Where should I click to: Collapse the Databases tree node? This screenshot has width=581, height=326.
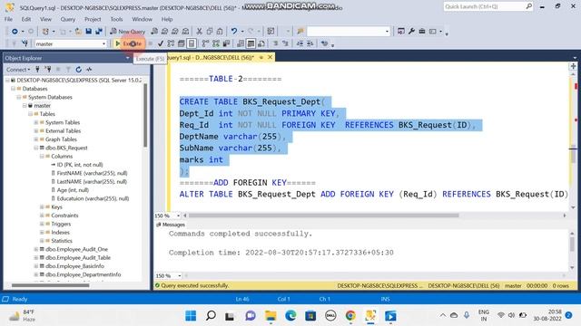[13, 89]
